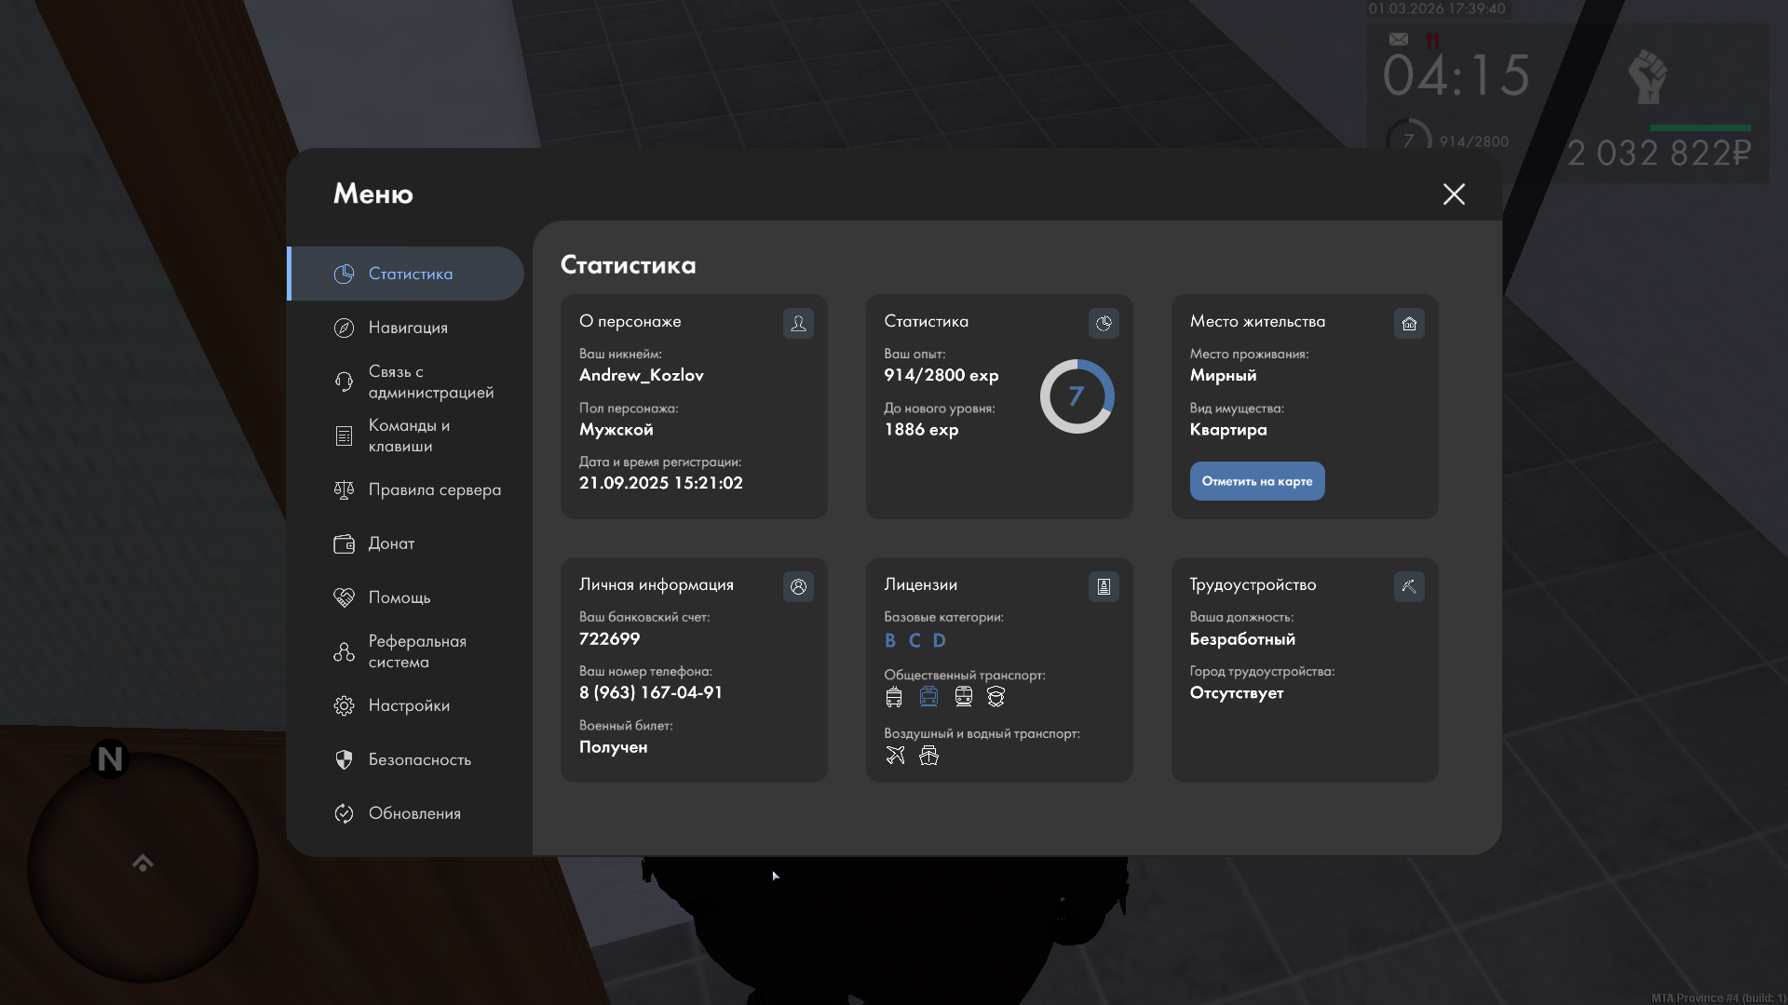This screenshot has width=1788, height=1005.
Task: Click the house icon on Место жительства card
Action: click(1409, 323)
